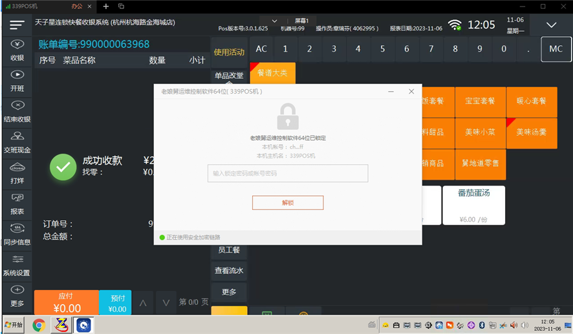This screenshot has height=334, width=573.
Task: Switch to the 办公 tab
Action: tap(77, 6)
